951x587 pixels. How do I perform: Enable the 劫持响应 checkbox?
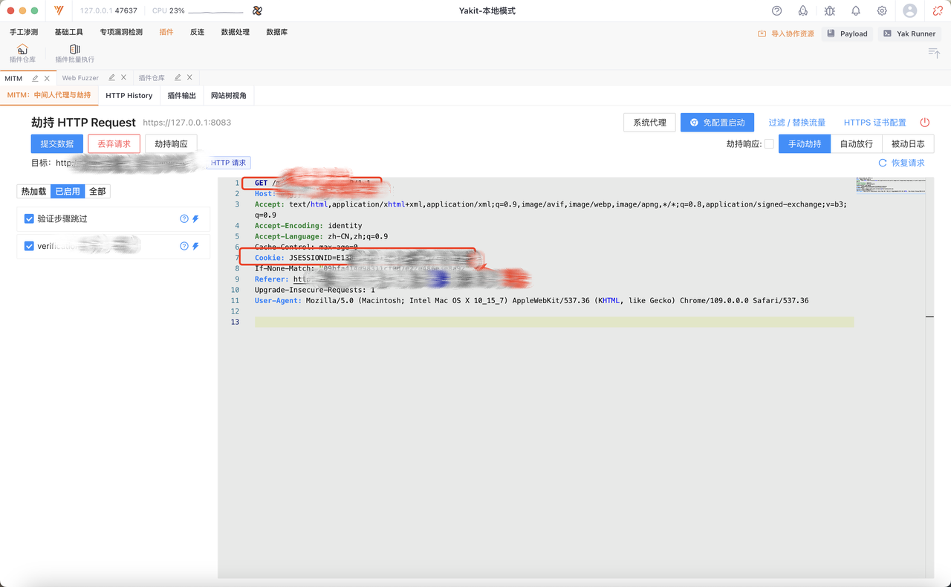tap(769, 144)
